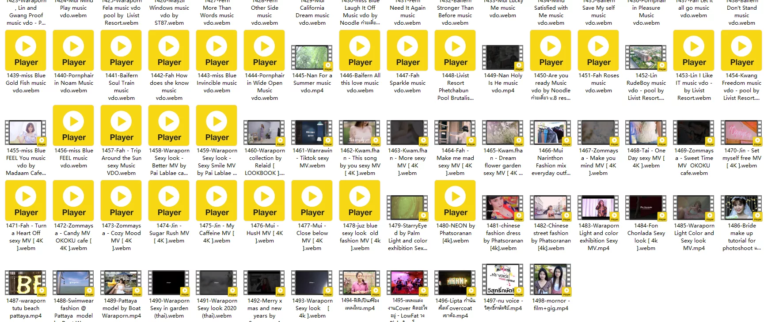Click the 1470-Jin Set myself free thumbnail
Viewport: 764px width, 322px height.
click(741, 133)
